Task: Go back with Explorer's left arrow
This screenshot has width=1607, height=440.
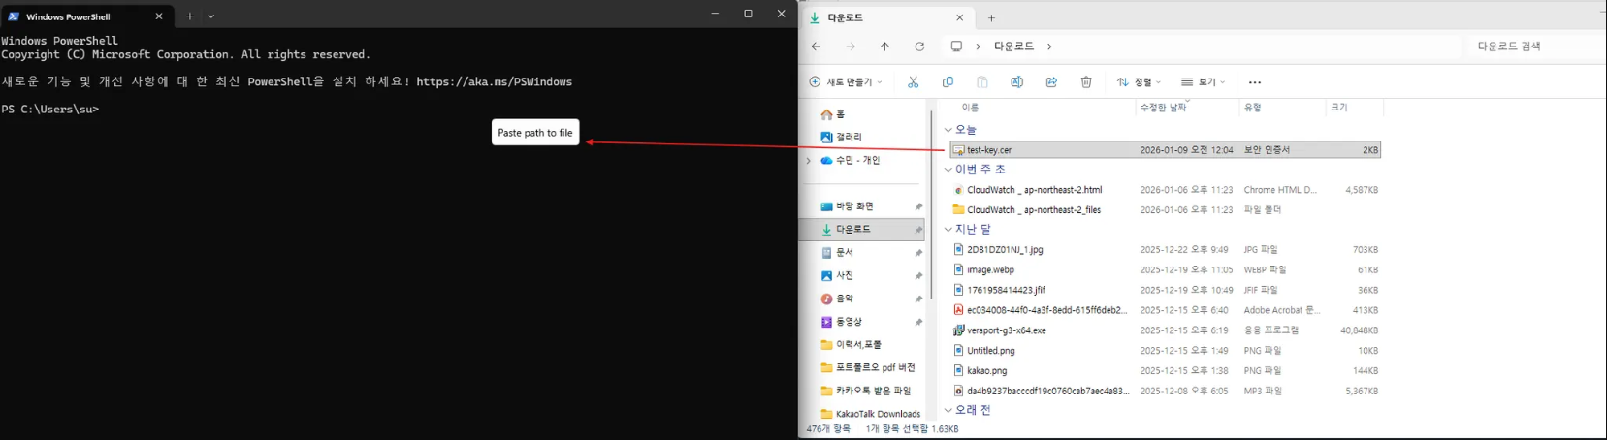Action: tap(816, 47)
